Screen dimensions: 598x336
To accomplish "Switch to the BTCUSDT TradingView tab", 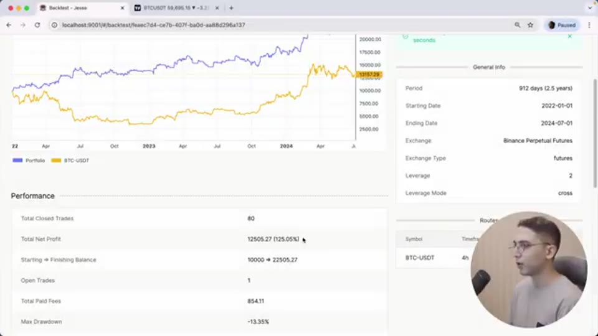I will pos(178,7).
